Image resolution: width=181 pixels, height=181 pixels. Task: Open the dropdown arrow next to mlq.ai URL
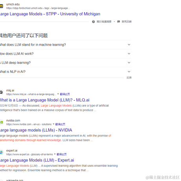[58, 94]
